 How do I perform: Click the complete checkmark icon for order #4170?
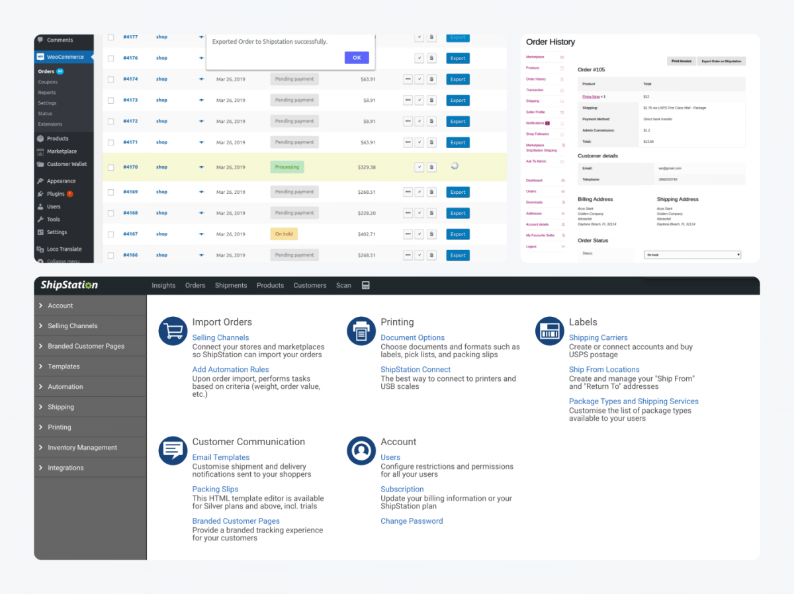click(x=419, y=167)
